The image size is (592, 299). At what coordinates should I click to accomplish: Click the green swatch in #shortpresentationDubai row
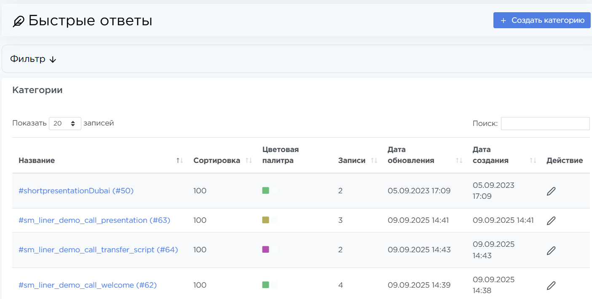click(x=265, y=190)
